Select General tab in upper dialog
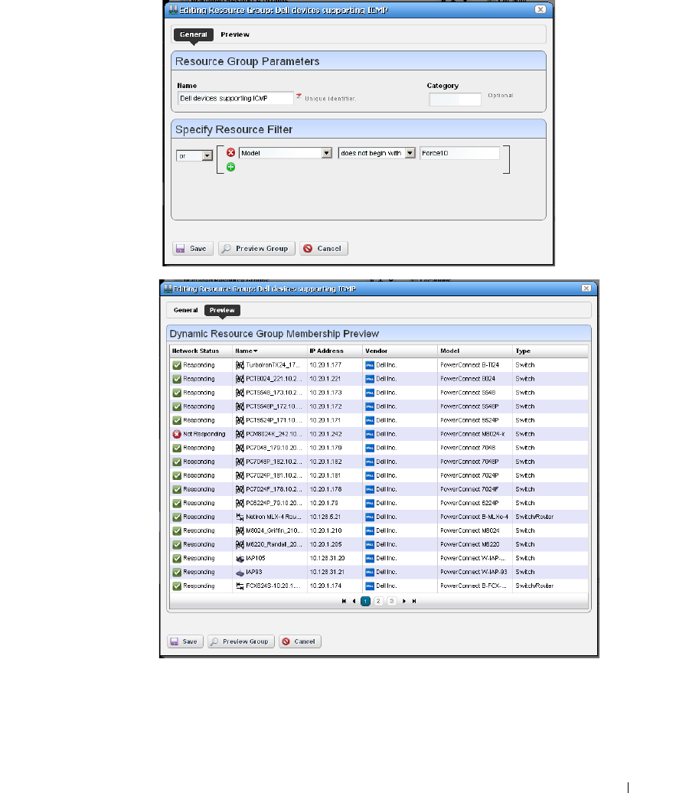689x793 pixels. 193,34
